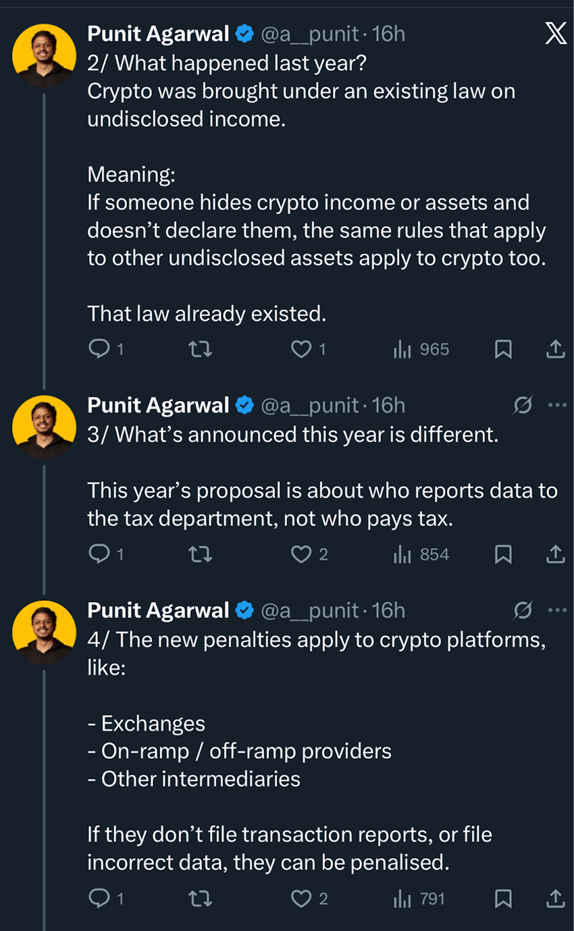Viewport: 574px width, 931px height.
Task: Open Grok icon on the 3/ tweet
Action: [x=523, y=405]
